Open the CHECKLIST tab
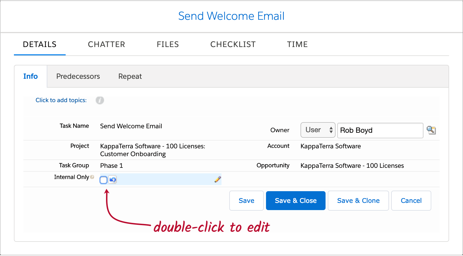Screen dimensions: 463x256 (x=233, y=45)
